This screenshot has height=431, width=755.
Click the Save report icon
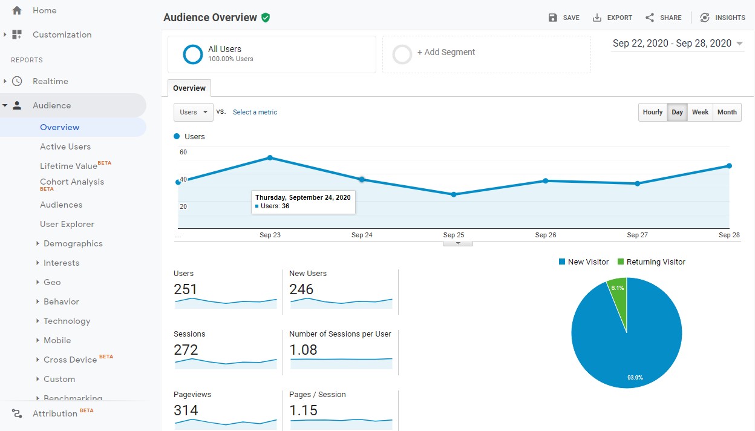tap(553, 18)
